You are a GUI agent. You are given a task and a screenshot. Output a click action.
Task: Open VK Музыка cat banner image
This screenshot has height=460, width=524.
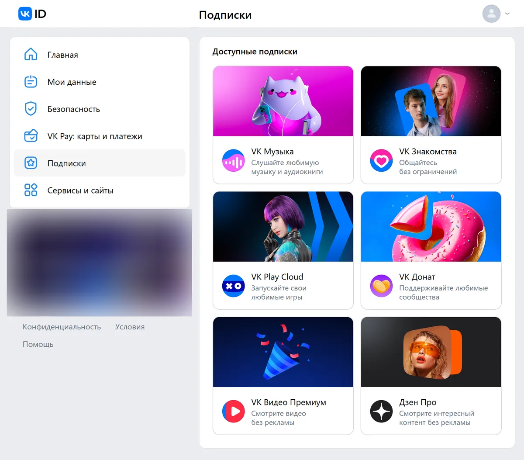283,101
